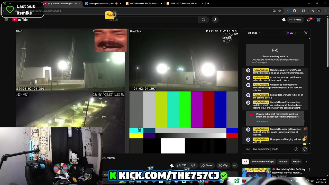Click the Clip button

(223, 165)
